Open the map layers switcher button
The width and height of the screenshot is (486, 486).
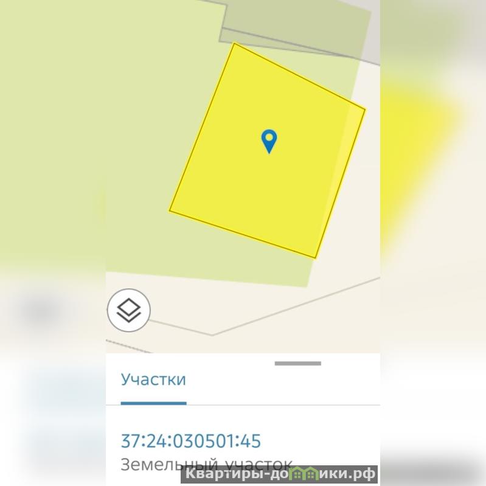(x=128, y=310)
